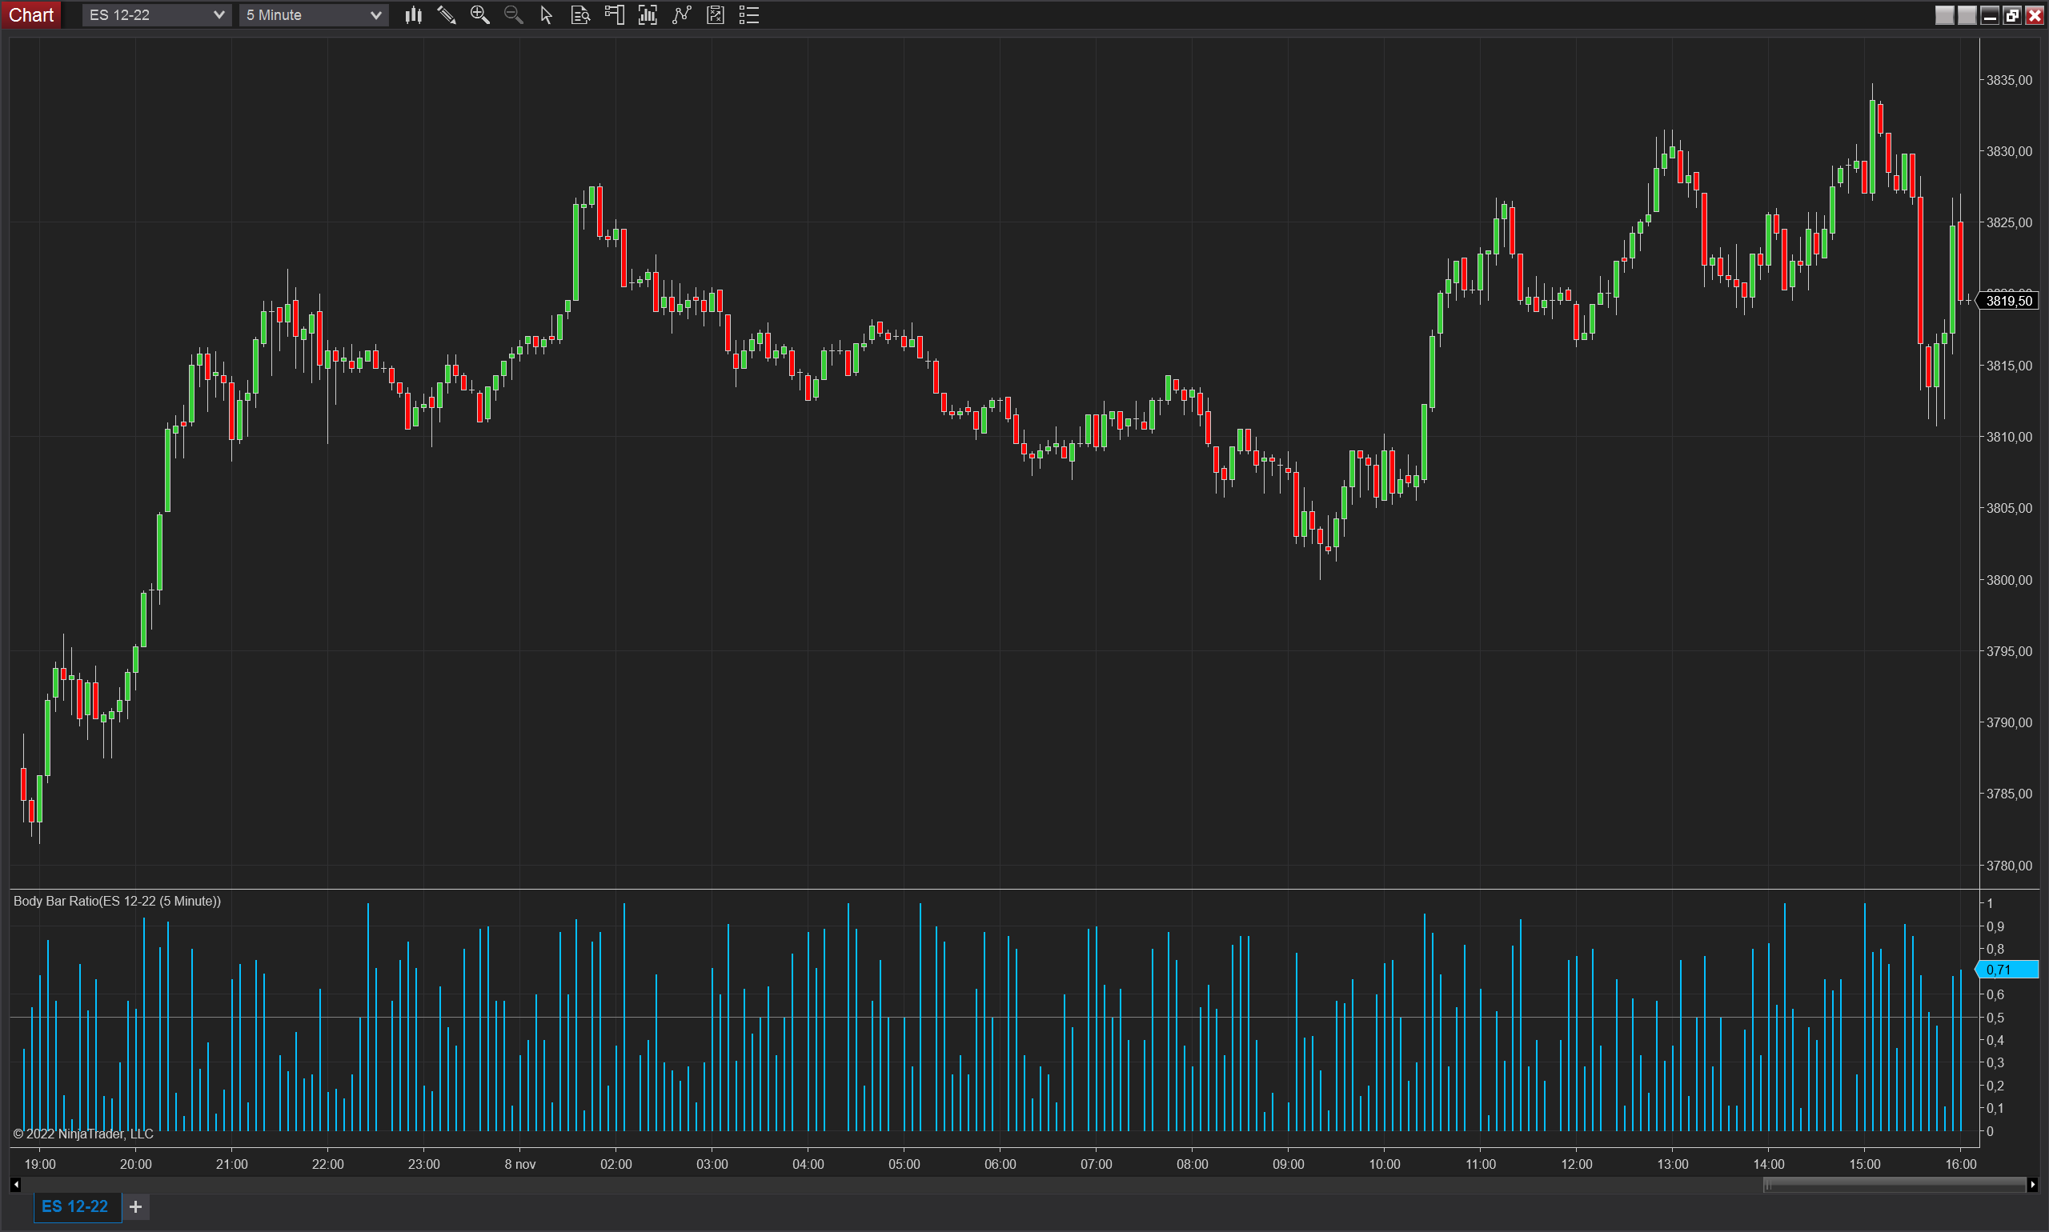2049x1232 pixels.
Task: Click the left scroll arrow of chart scrollbar
Action: tap(16, 1185)
